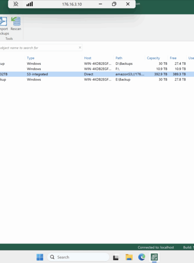
Task: Click the amazonS3://176 path cell
Action: [x=130, y=74]
